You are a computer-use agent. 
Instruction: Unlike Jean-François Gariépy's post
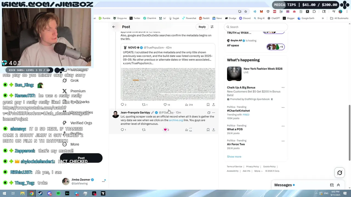165,130
